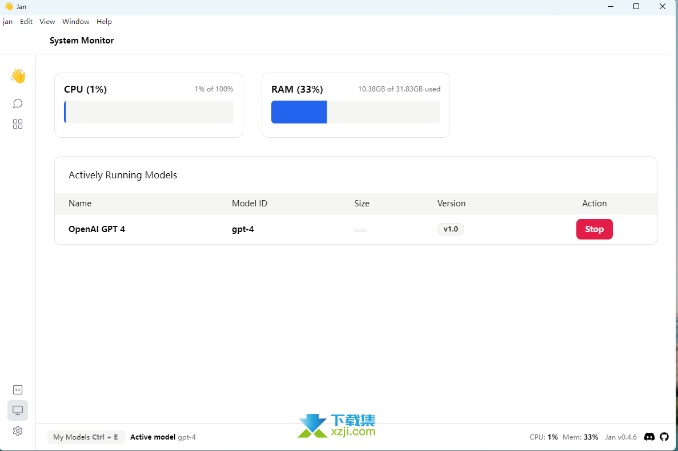Open the View menu
Image resolution: width=678 pixels, height=451 pixels.
click(x=47, y=22)
